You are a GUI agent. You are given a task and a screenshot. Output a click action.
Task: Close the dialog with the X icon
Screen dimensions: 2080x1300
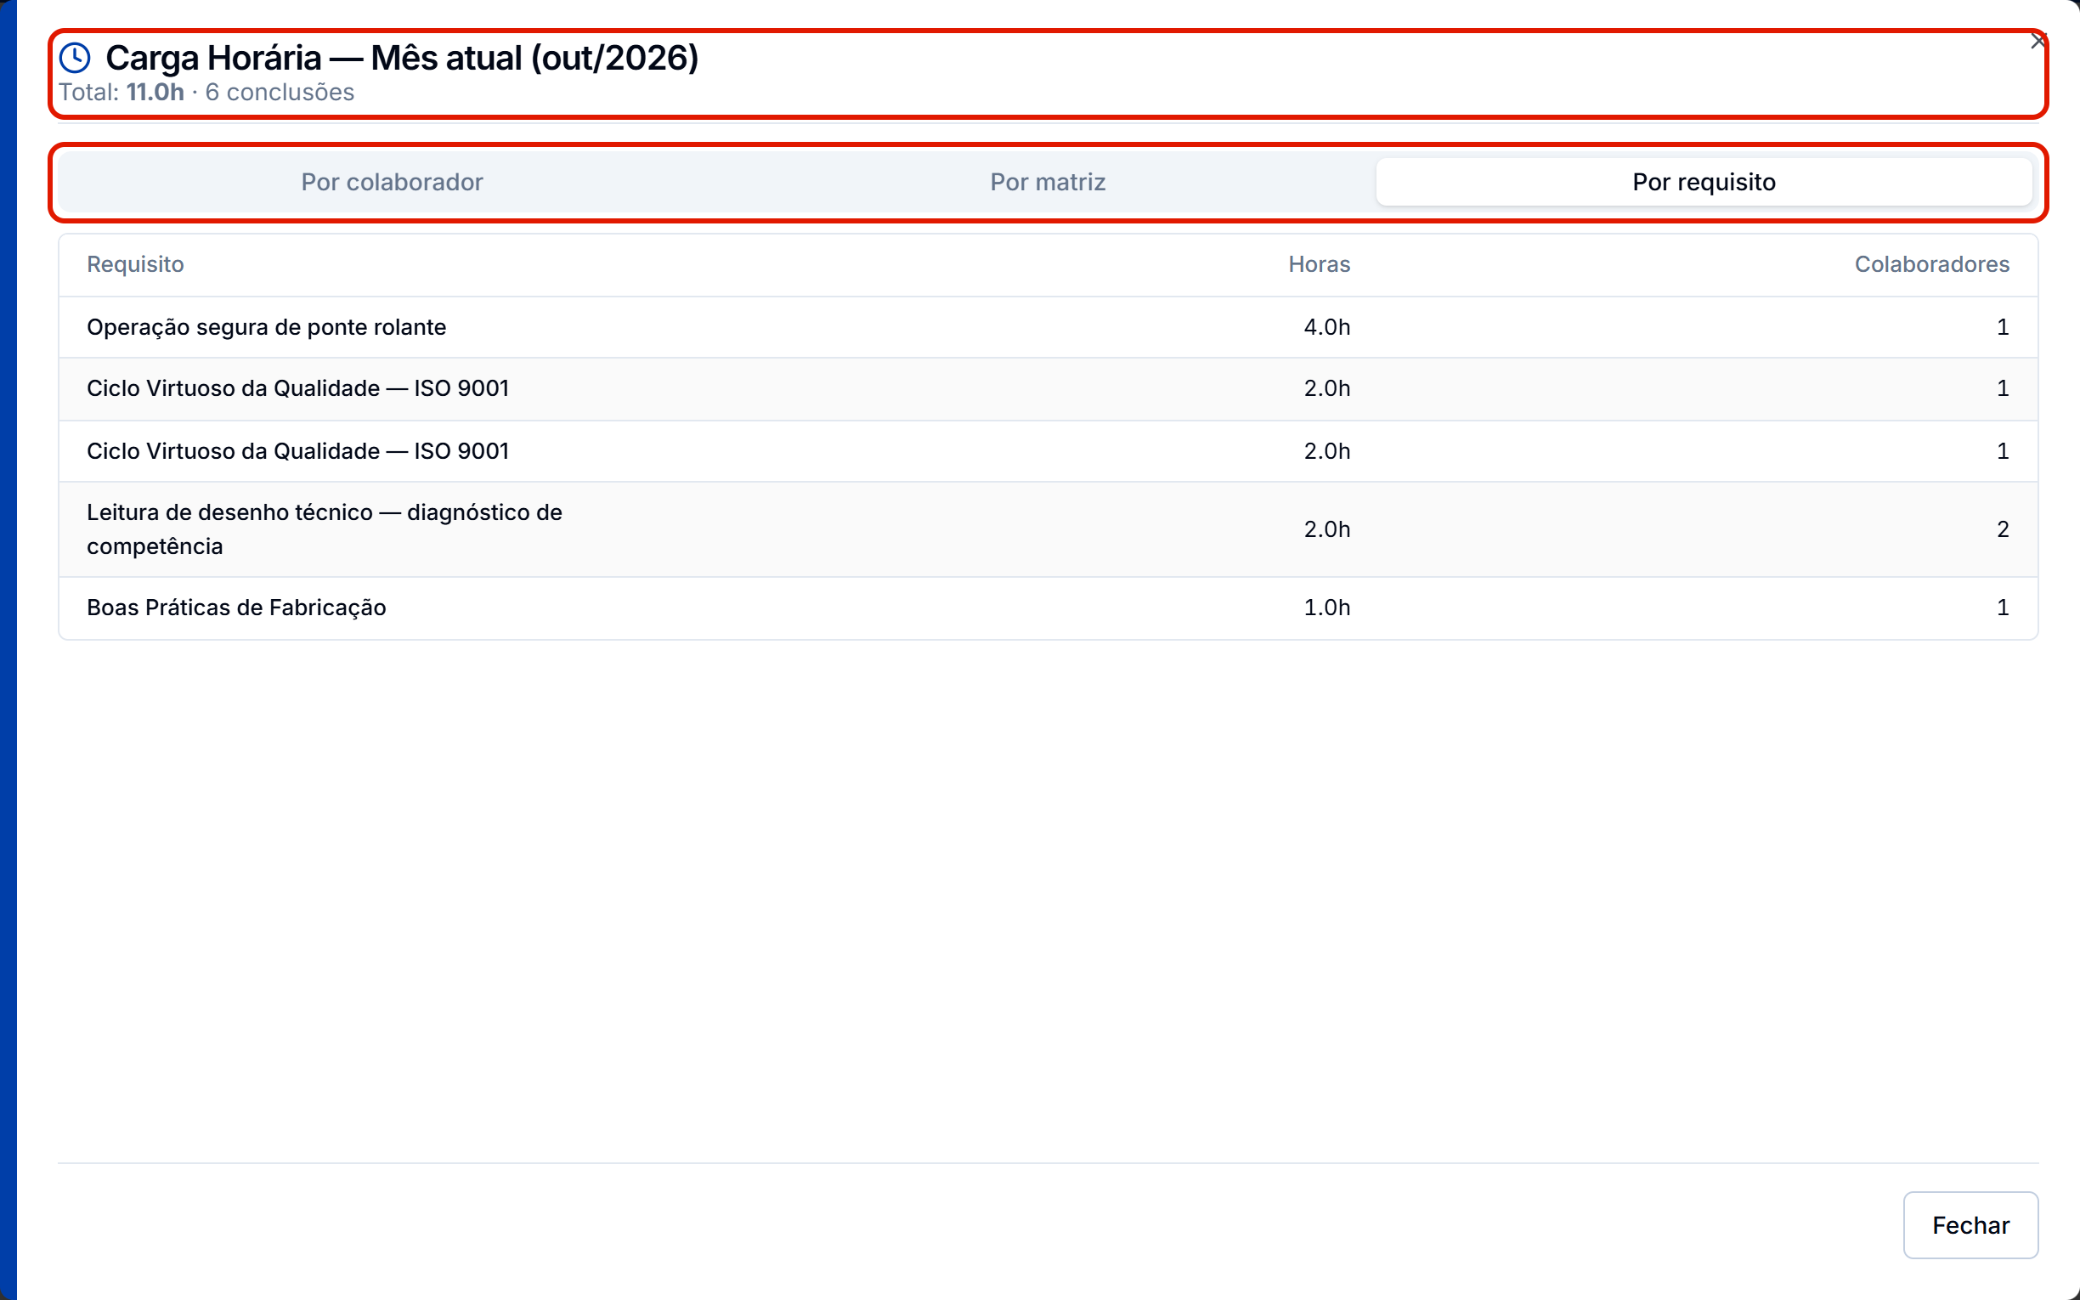[2037, 42]
